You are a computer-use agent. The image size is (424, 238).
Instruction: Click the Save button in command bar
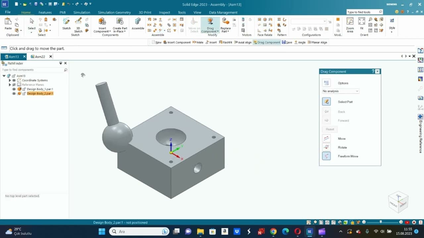[287, 42]
